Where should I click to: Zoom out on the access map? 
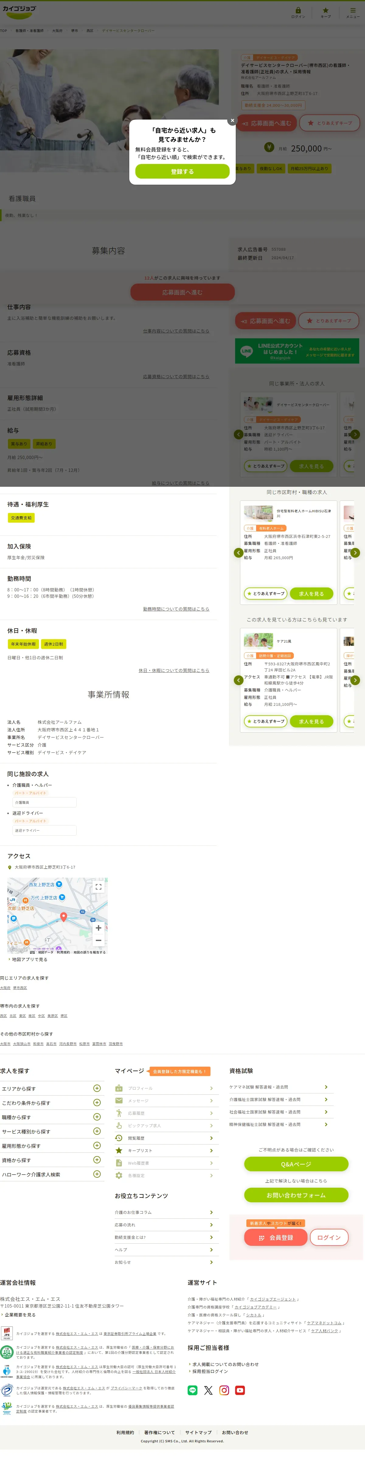point(99,940)
